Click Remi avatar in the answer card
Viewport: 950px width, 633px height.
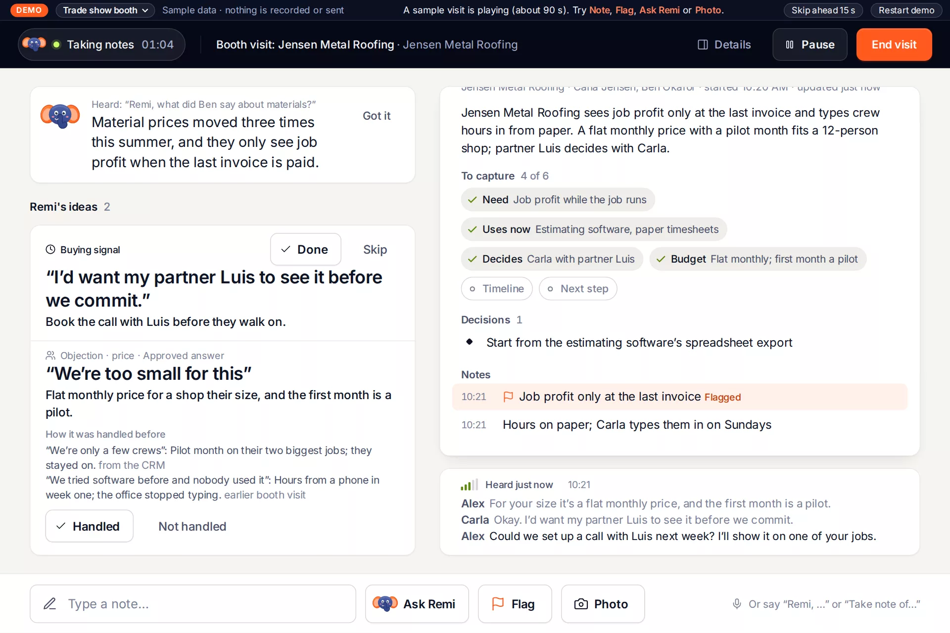[x=60, y=116]
